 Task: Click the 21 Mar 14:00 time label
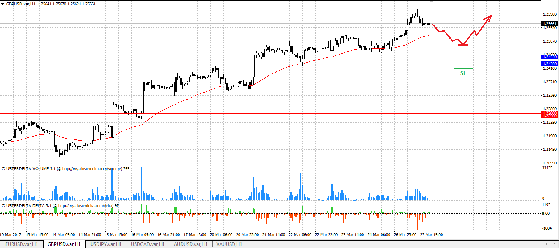tap(274, 235)
